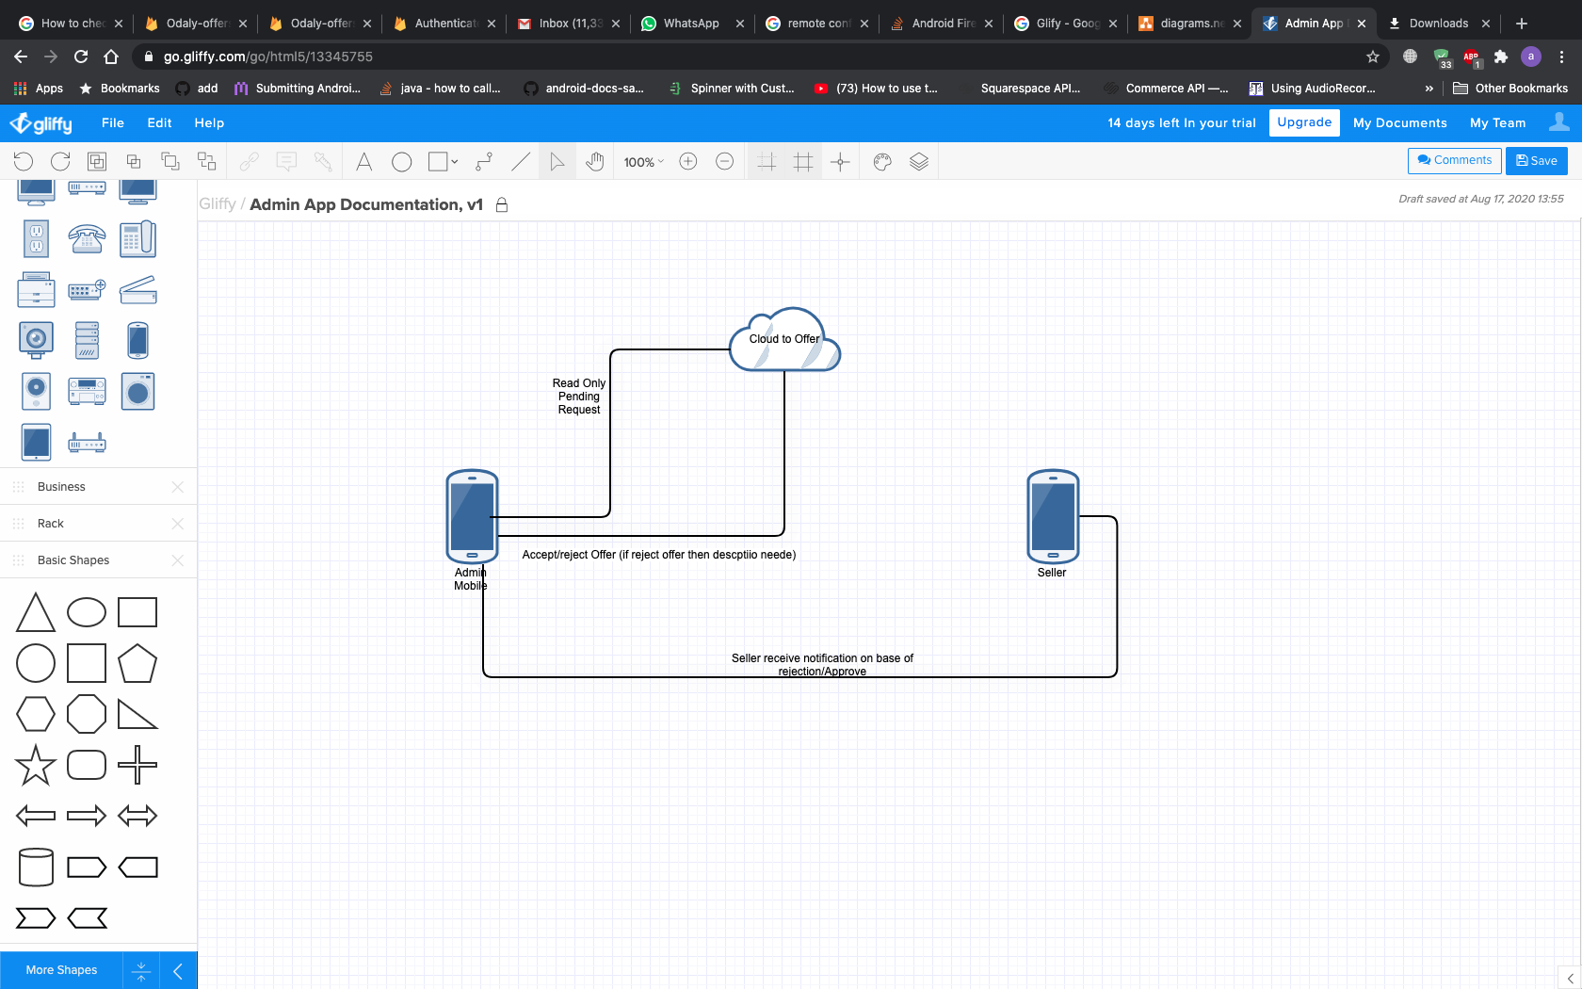This screenshot has width=1582, height=989.
Task: Select the Text tool
Action: 363,162
